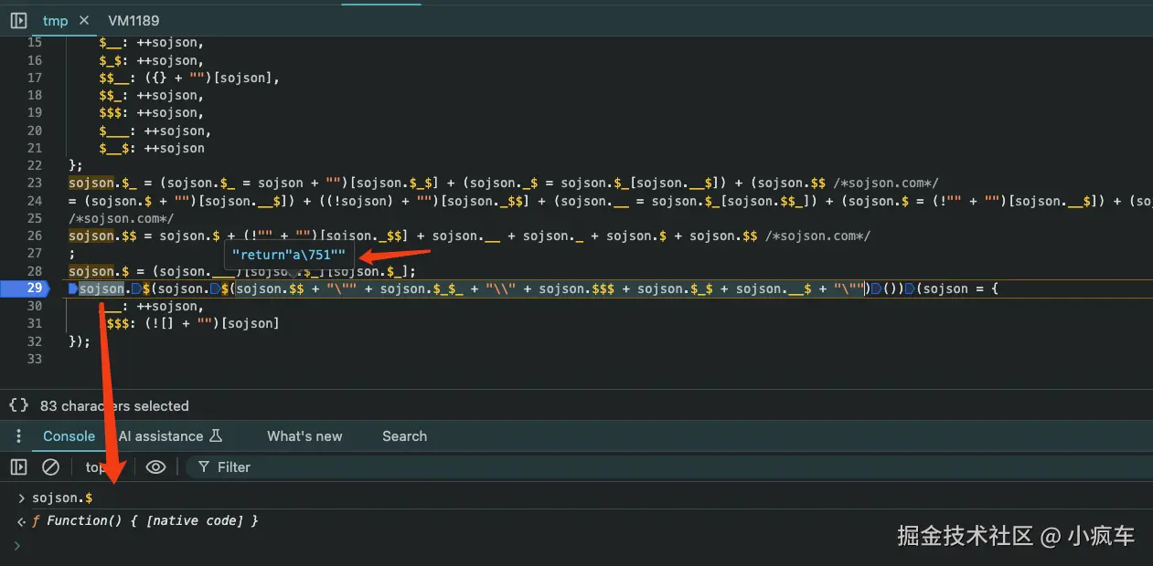
Task: Click the sojson.$ console input entry
Action: 62,498
